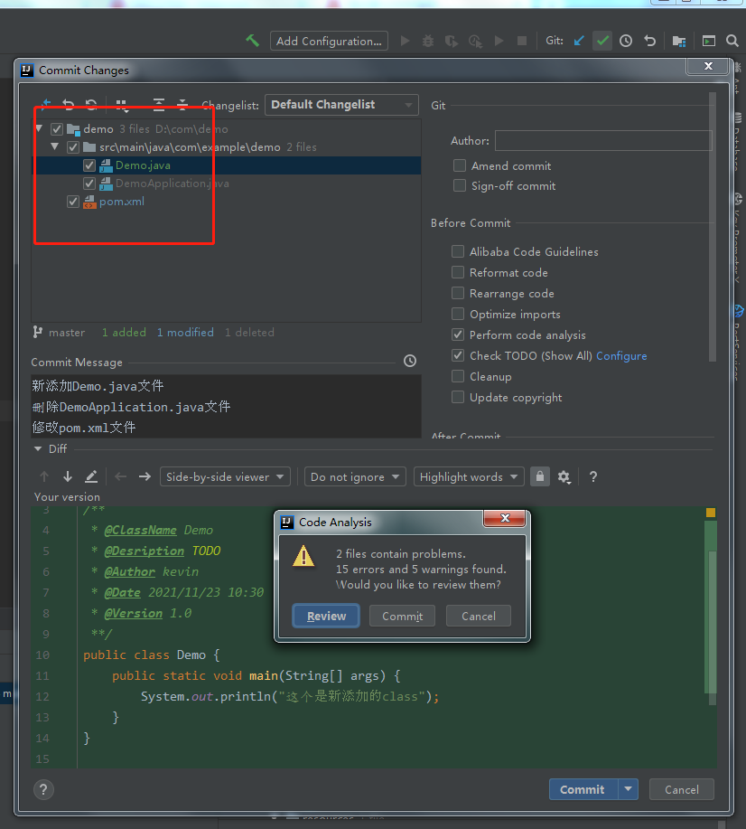Enable Sign-off commit checkbox
The width and height of the screenshot is (746, 829).
click(x=460, y=185)
